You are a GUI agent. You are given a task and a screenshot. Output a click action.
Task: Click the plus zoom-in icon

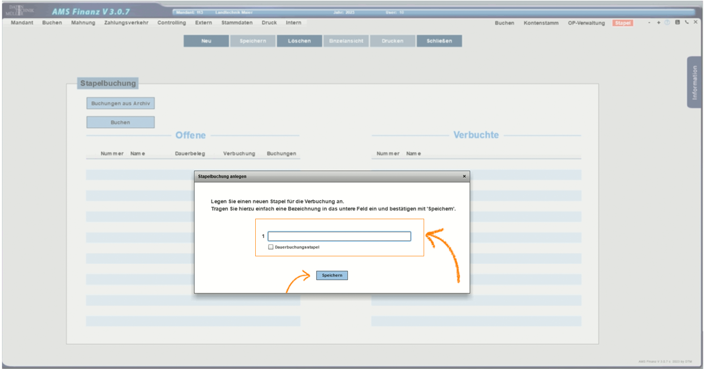point(658,22)
